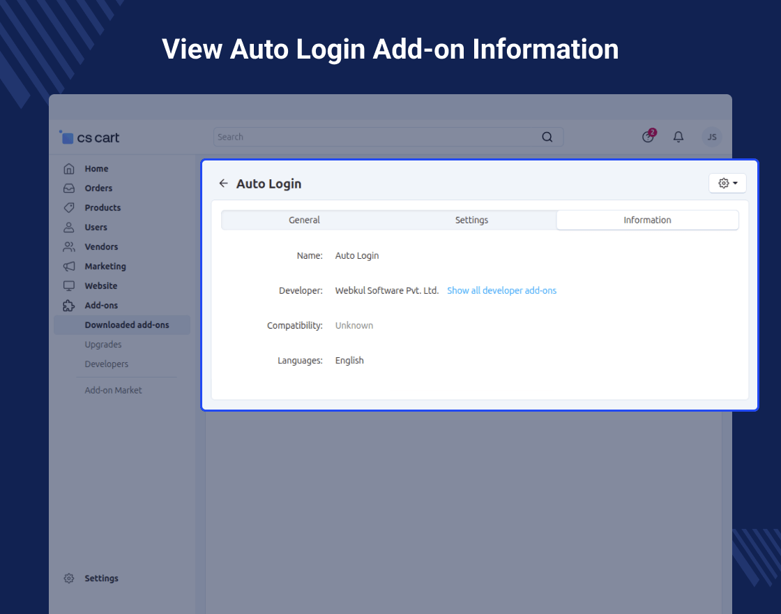The image size is (781, 614).
Task: Click the Marketing megaphone icon
Action: [69, 266]
